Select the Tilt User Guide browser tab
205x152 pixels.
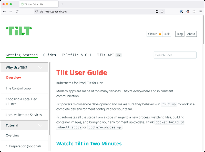coord(39,4)
